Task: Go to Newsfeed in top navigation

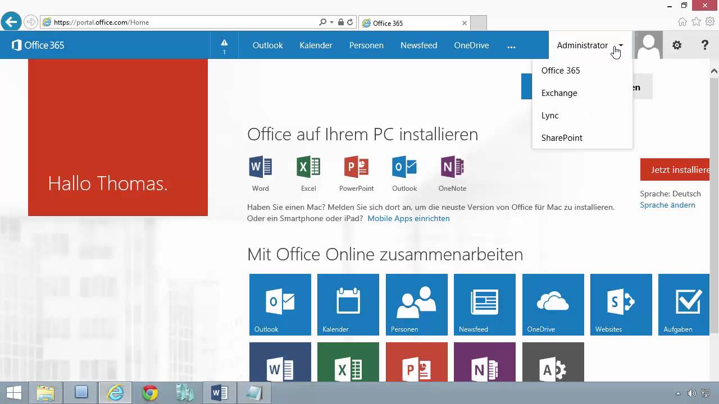Action: point(418,45)
